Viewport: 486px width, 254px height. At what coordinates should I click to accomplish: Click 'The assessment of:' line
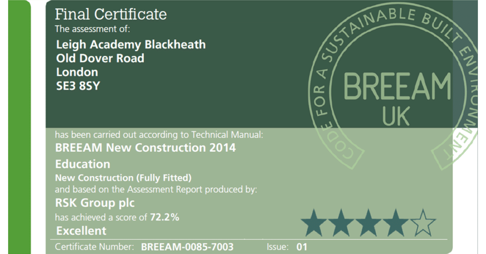tap(93, 29)
